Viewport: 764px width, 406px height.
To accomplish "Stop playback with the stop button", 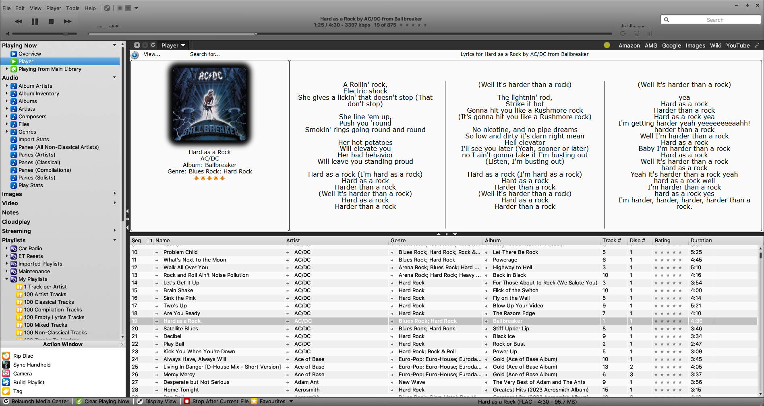I will click(x=51, y=21).
